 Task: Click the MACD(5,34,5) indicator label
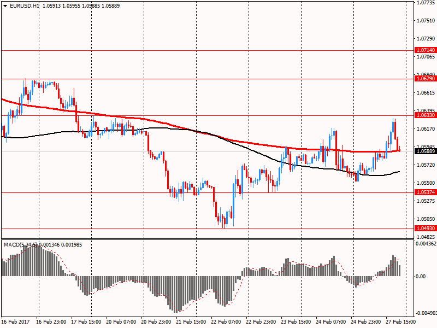[20, 245]
